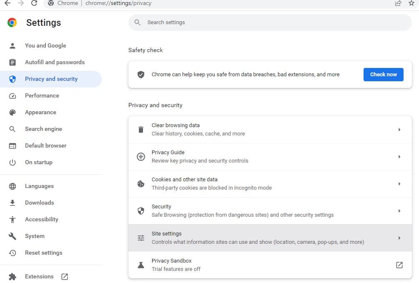Click the cookie icon for Cookies and site data
This screenshot has height=283, width=419.
[141, 184]
